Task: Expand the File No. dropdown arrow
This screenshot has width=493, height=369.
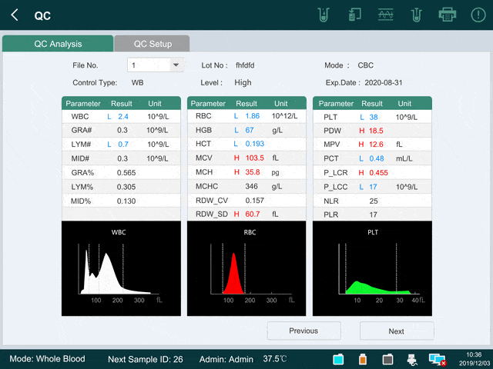Action: point(176,65)
